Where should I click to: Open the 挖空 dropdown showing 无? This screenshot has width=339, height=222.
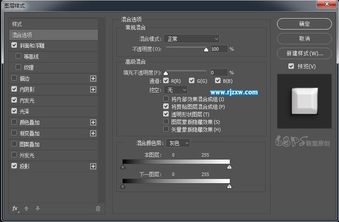(x=175, y=90)
